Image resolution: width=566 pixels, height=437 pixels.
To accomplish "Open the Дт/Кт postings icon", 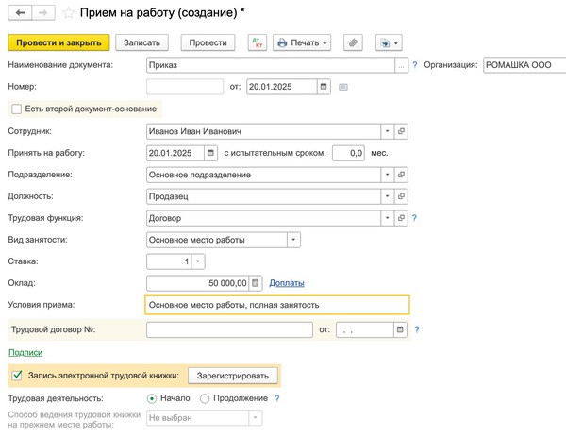I will (257, 42).
